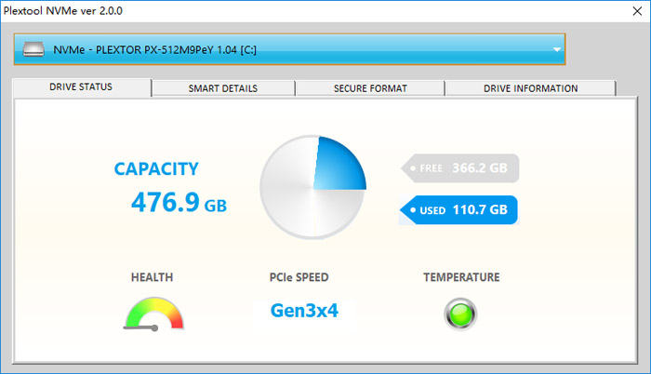The image size is (651, 374).
Task: Click the HEALTH label
Action: tap(152, 277)
